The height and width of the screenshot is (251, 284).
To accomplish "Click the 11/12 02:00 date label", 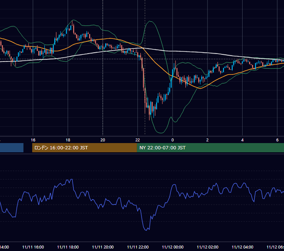I will [x=208, y=247].
